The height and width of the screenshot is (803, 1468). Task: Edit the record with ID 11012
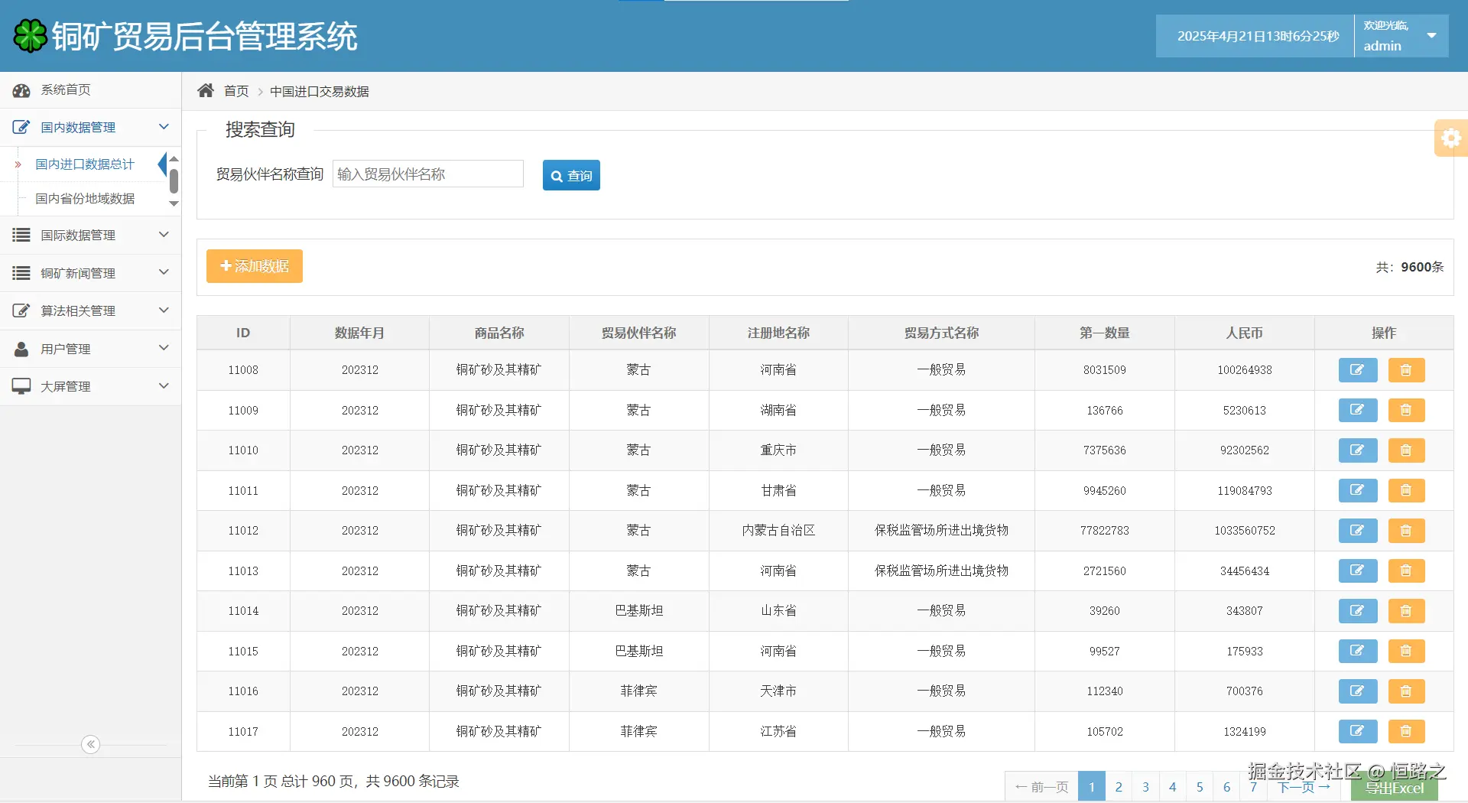point(1357,531)
